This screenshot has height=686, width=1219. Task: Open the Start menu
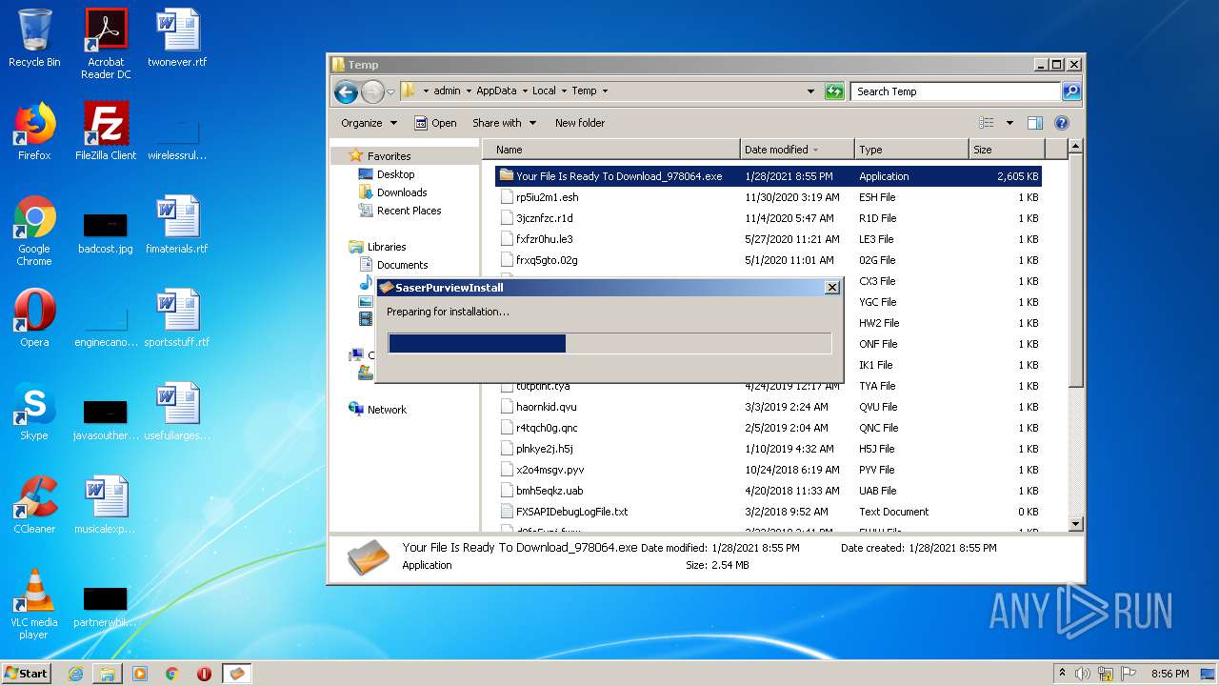26,674
